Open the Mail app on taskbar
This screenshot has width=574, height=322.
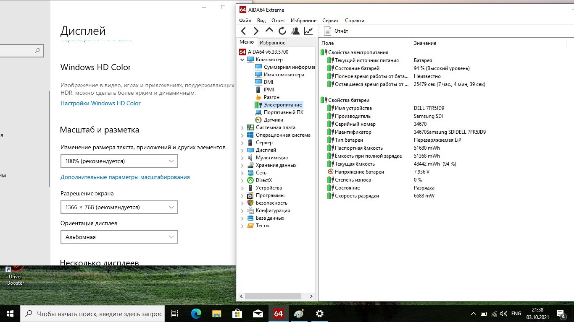pyautogui.click(x=258, y=314)
